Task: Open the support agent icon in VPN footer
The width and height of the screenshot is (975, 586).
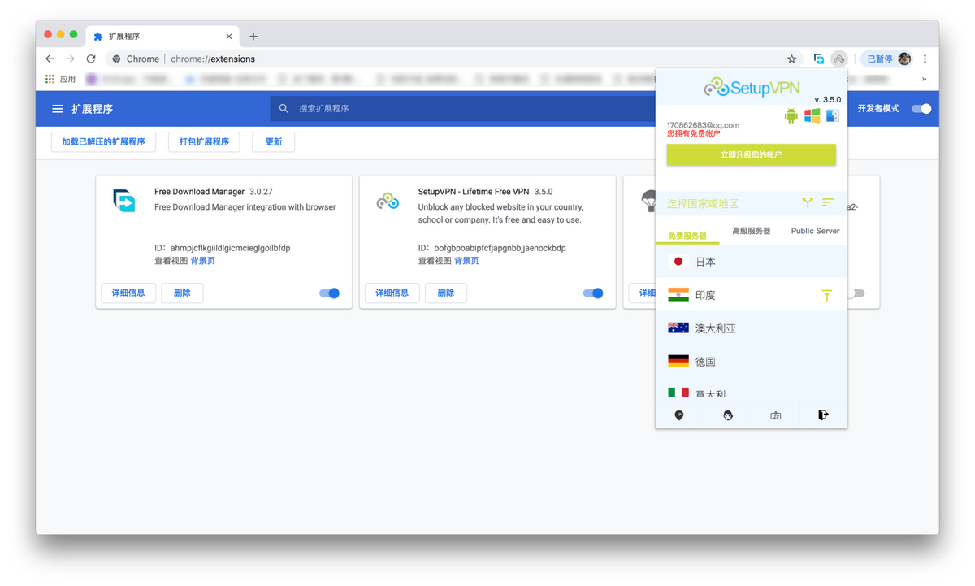Action: point(728,415)
